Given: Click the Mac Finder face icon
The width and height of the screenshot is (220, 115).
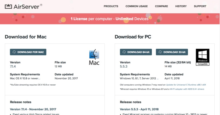Looking at the screenshot, I should 94,54.
